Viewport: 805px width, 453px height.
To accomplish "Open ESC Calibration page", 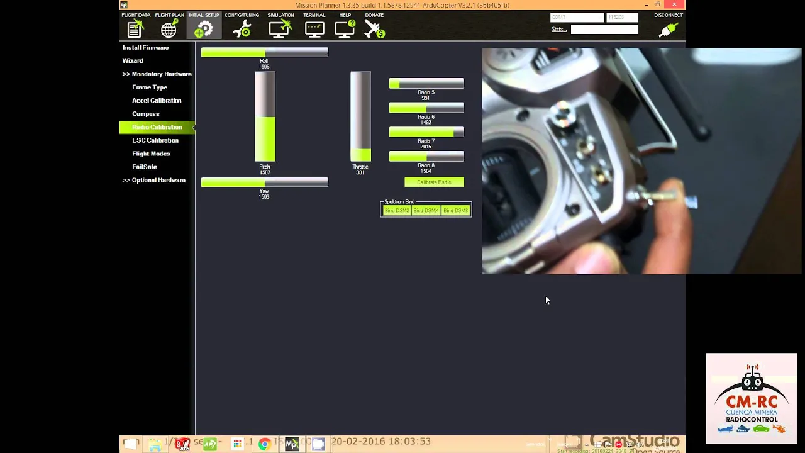I will coord(155,140).
